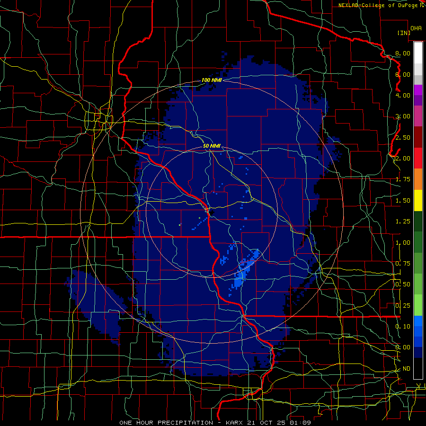This screenshot has height=426, width=426.
Task: Click the dark red legend swatch near 2.50
Action: click(418, 137)
